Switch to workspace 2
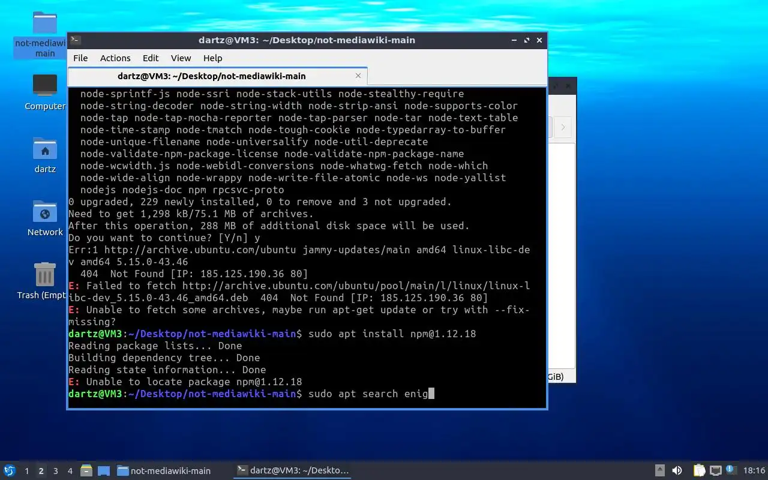This screenshot has height=480, width=768. [x=41, y=471]
